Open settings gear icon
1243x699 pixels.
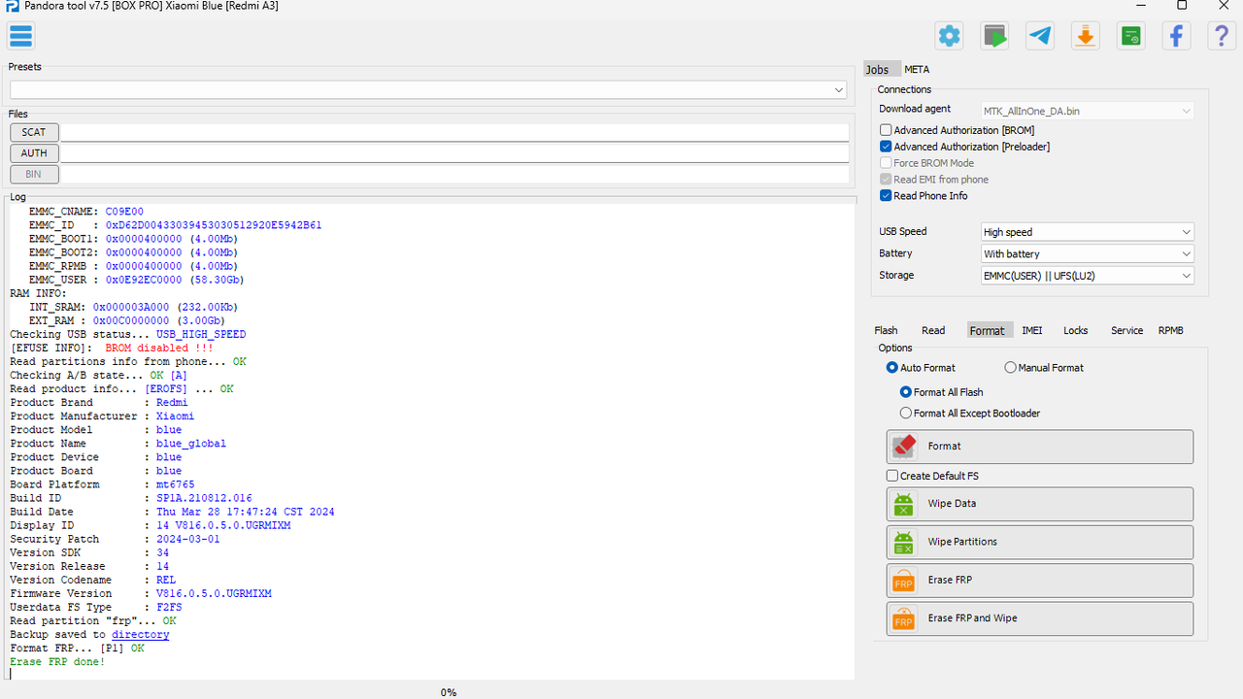[950, 37]
